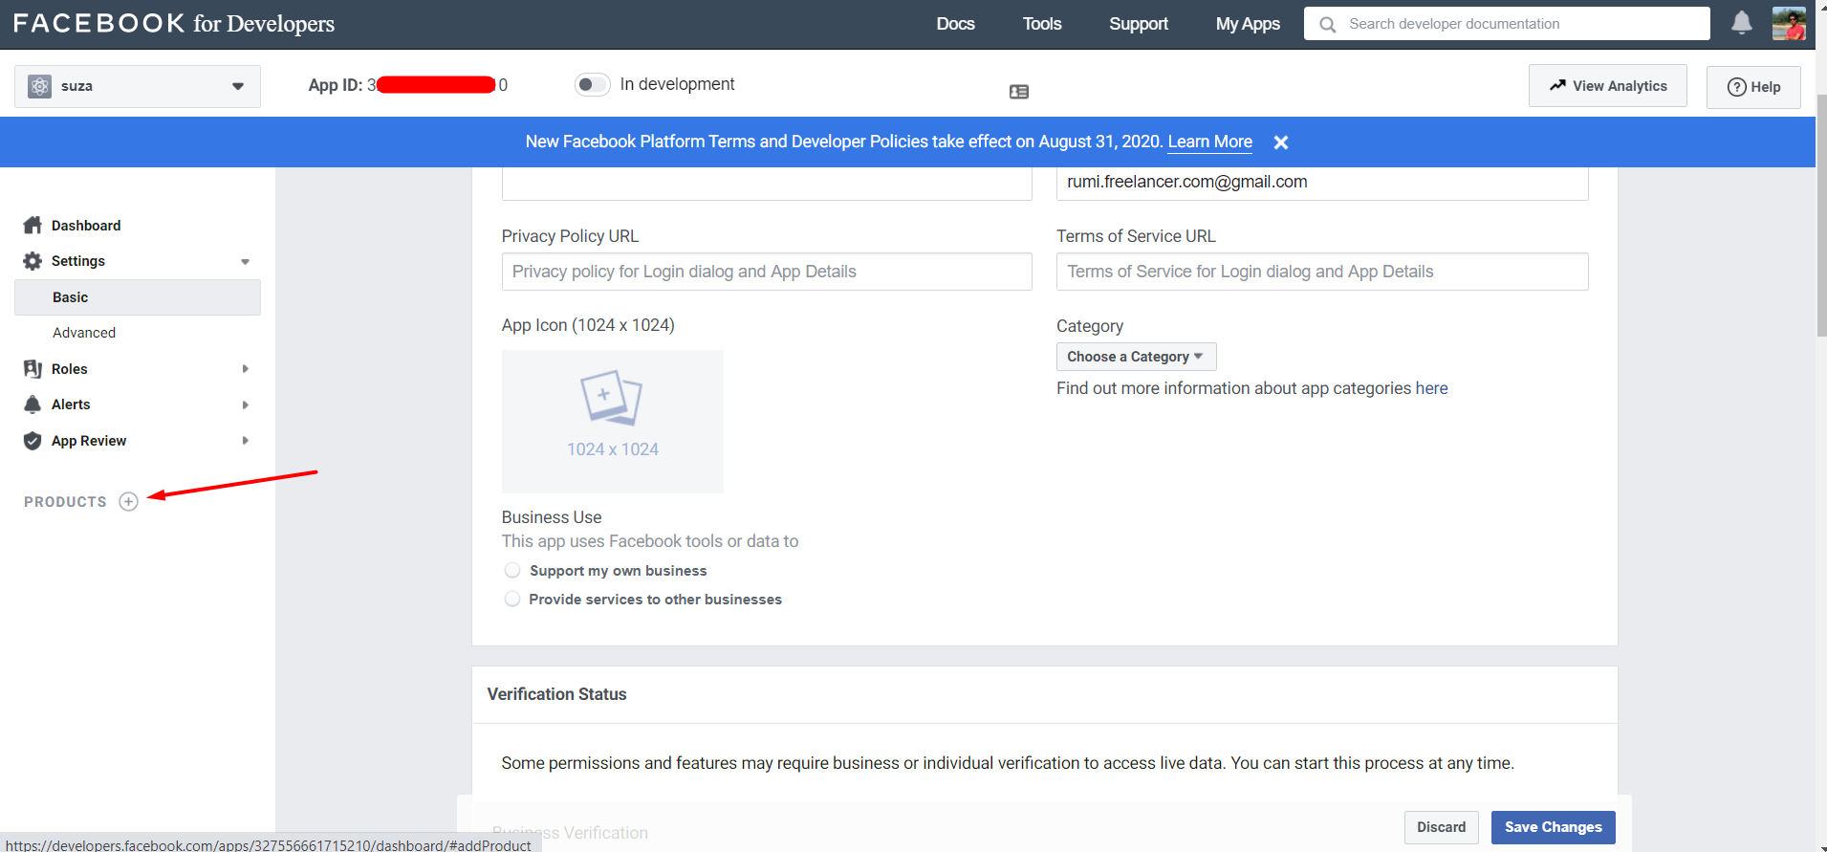
Task: Click the PRODUCTS section label
Action: click(65, 502)
